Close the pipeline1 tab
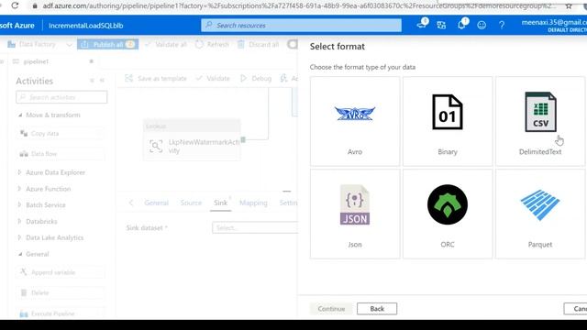 92,61
